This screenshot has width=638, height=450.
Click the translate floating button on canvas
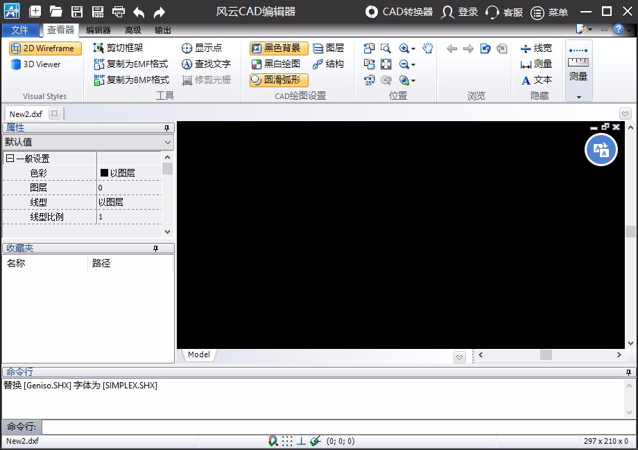point(601,150)
